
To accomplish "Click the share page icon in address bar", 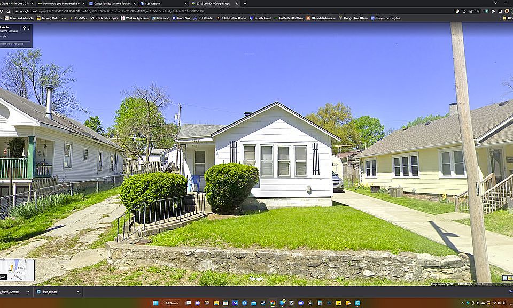I will pos(471,11).
